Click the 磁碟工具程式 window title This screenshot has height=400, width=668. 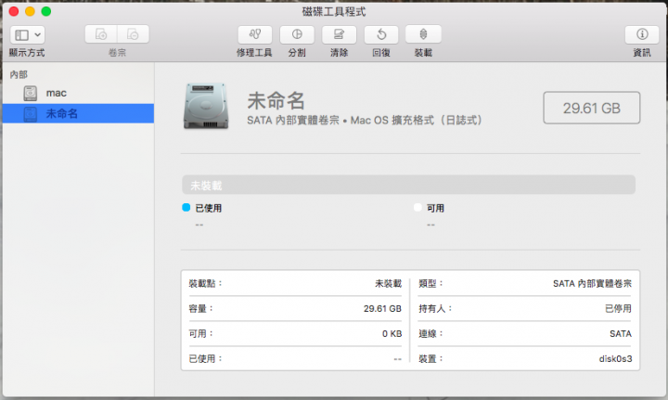point(334,11)
